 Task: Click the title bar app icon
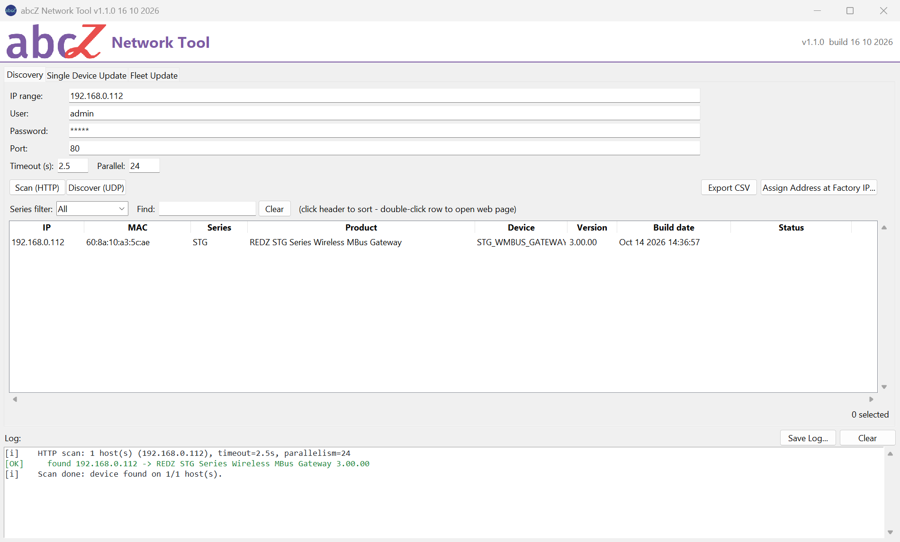(x=10, y=10)
